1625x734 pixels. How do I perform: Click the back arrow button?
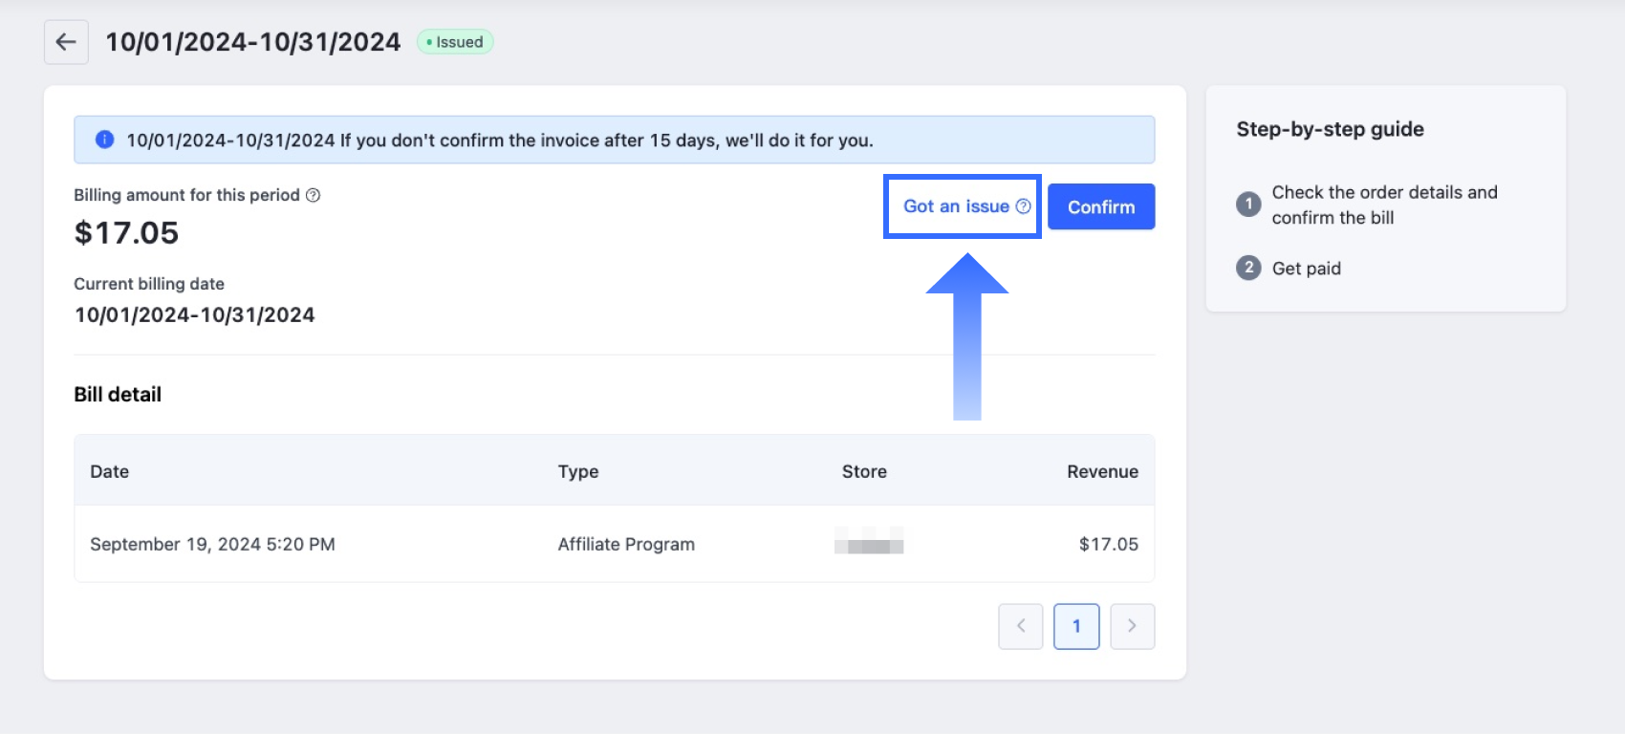(x=66, y=42)
